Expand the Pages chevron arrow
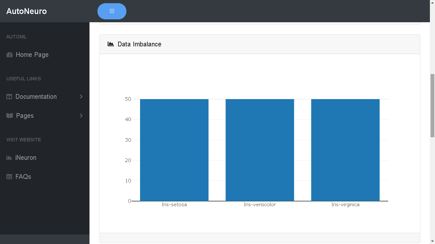This screenshot has width=435, height=244. [81, 116]
